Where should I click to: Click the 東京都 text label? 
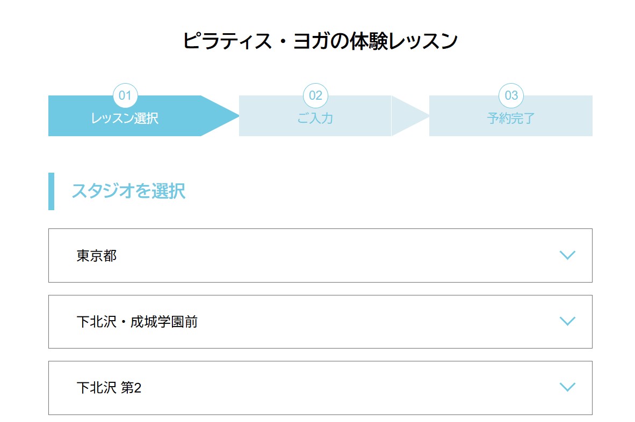click(97, 256)
